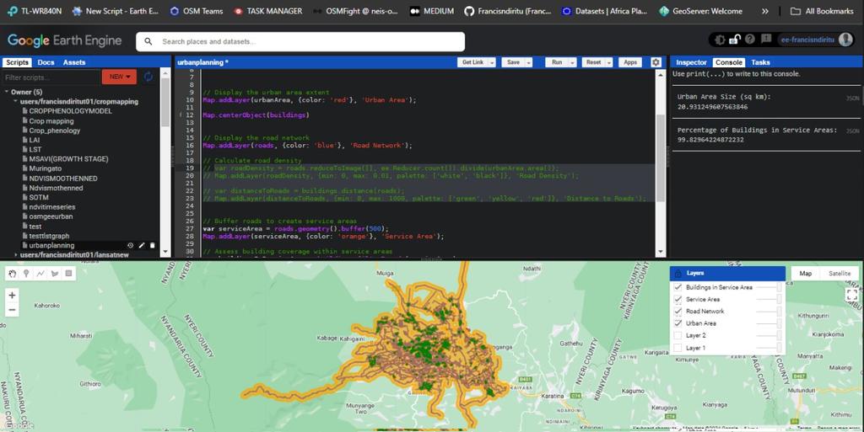
Task: Enable Layer 1 visibility checkbox
Action: pyautogui.click(x=678, y=348)
